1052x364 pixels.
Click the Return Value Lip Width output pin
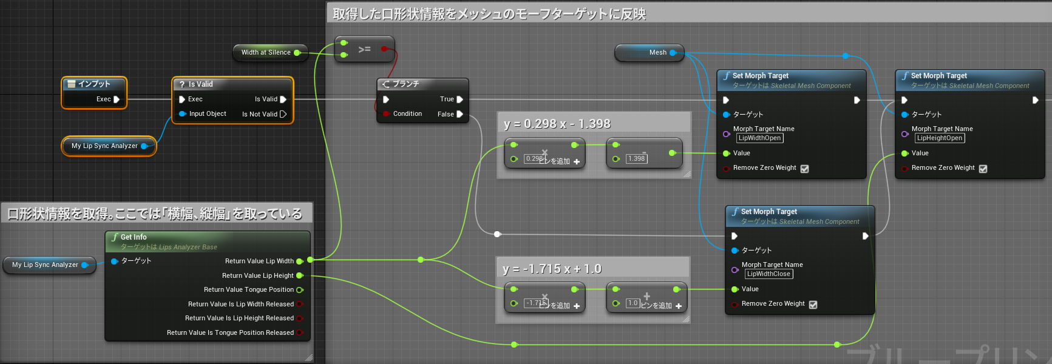[299, 261]
